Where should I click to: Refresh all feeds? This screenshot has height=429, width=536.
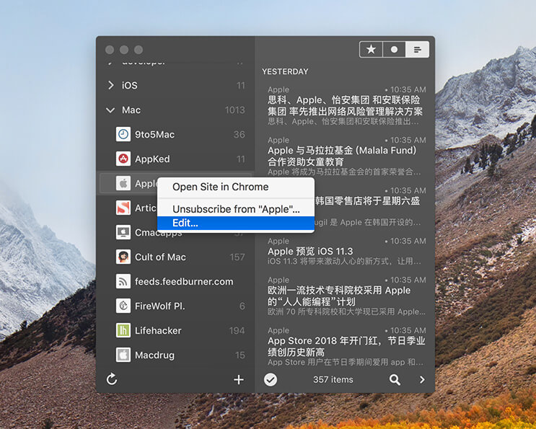tap(112, 379)
